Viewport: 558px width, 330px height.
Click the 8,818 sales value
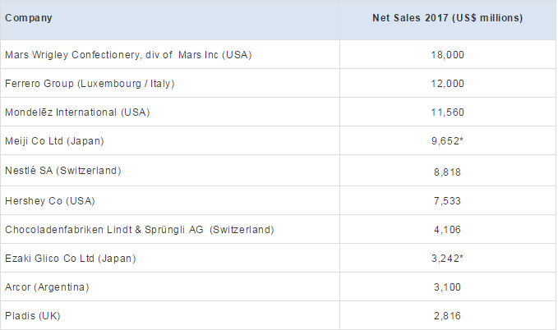[x=448, y=171]
